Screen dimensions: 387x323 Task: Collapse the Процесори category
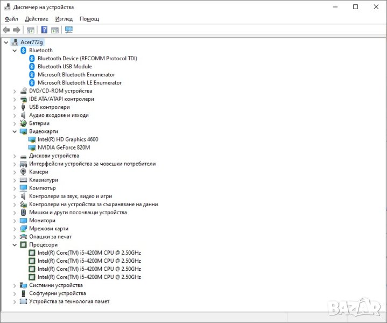coord(15,245)
